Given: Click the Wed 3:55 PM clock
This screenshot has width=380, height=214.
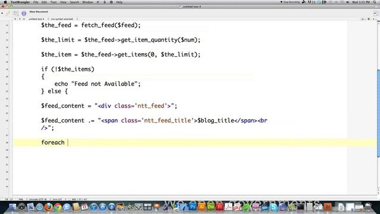Looking at the screenshot, I should tap(361, 2).
